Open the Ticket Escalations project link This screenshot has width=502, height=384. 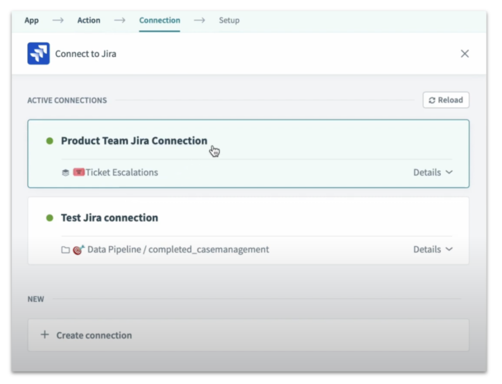122,173
